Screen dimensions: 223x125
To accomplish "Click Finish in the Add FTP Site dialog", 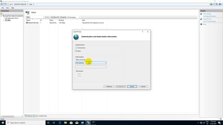I will click(132, 86).
